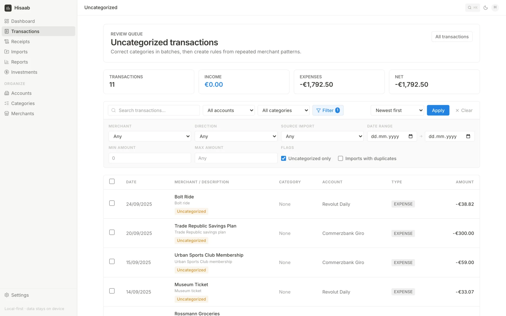Click the Categories list icon
506x316 pixels.
coord(7,103)
